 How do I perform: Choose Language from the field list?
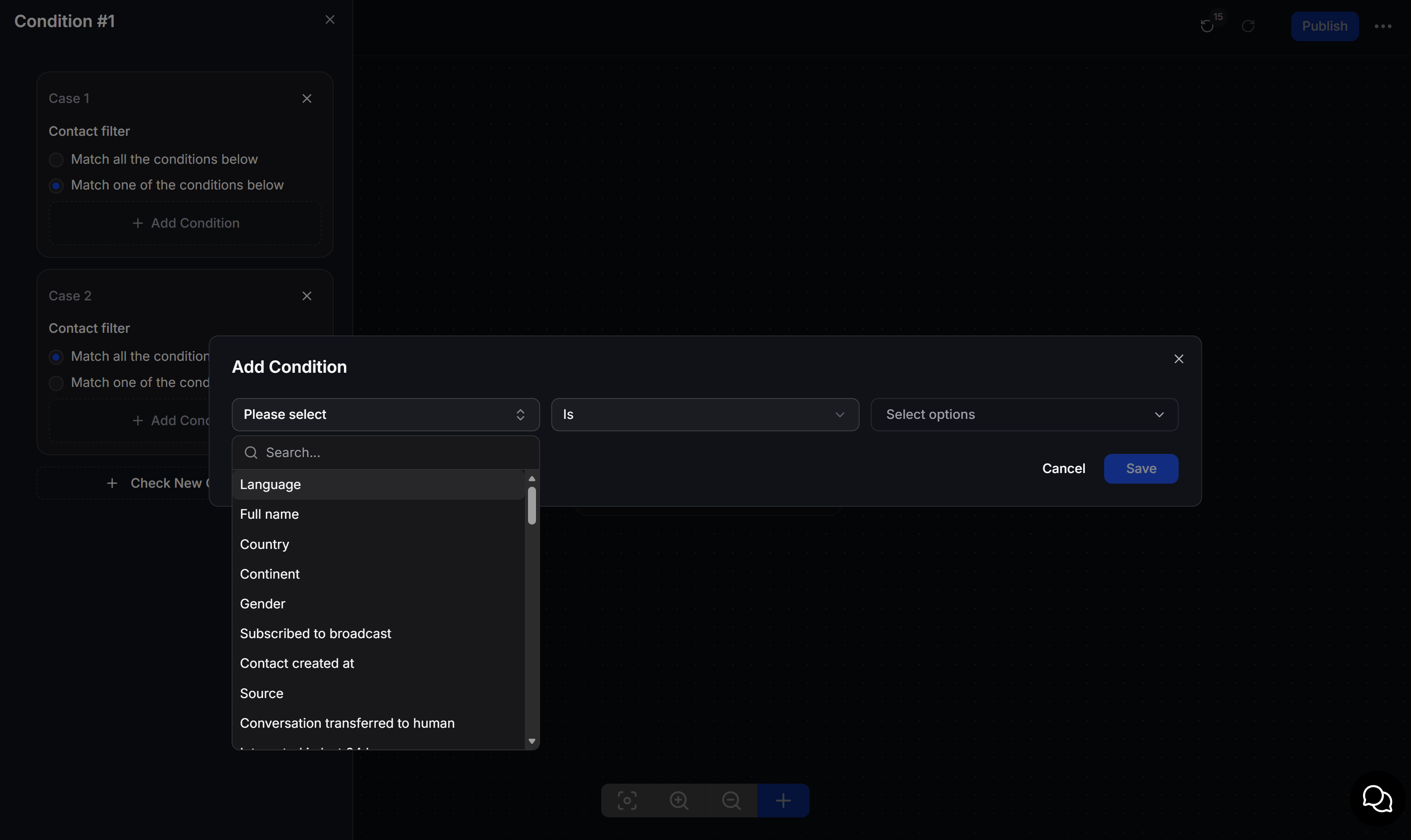click(x=378, y=485)
